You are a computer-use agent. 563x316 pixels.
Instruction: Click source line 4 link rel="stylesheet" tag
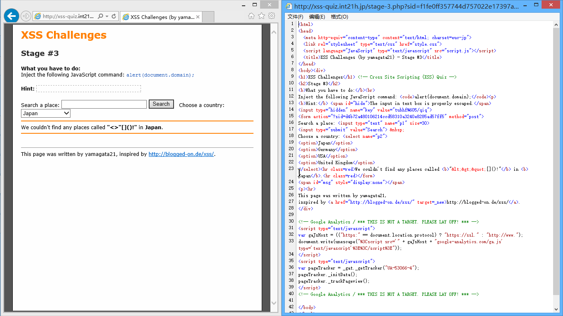(373, 44)
